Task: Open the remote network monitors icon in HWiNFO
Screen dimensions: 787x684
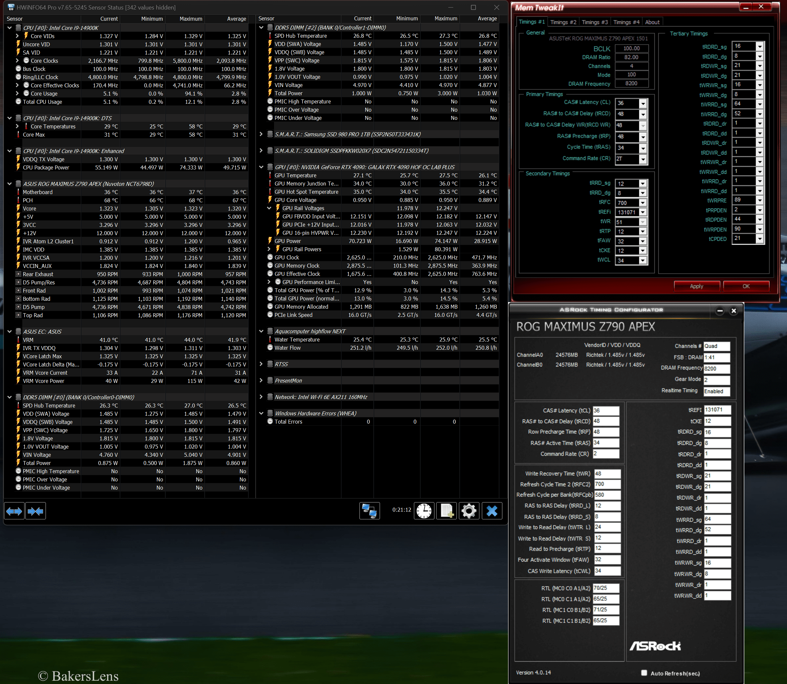Action: coord(369,511)
